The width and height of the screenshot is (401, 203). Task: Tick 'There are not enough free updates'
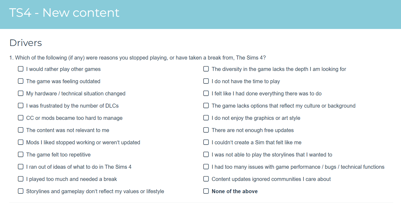206,130
